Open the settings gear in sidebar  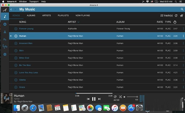point(5,54)
